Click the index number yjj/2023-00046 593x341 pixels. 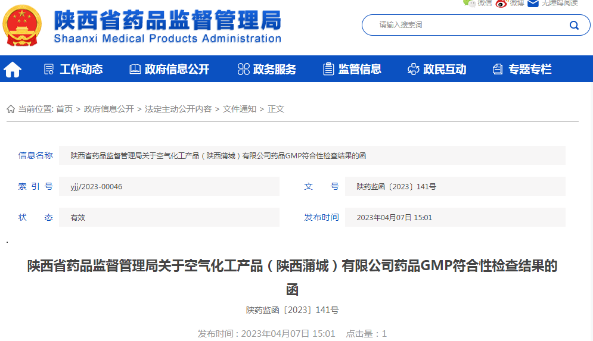[x=96, y=186]
